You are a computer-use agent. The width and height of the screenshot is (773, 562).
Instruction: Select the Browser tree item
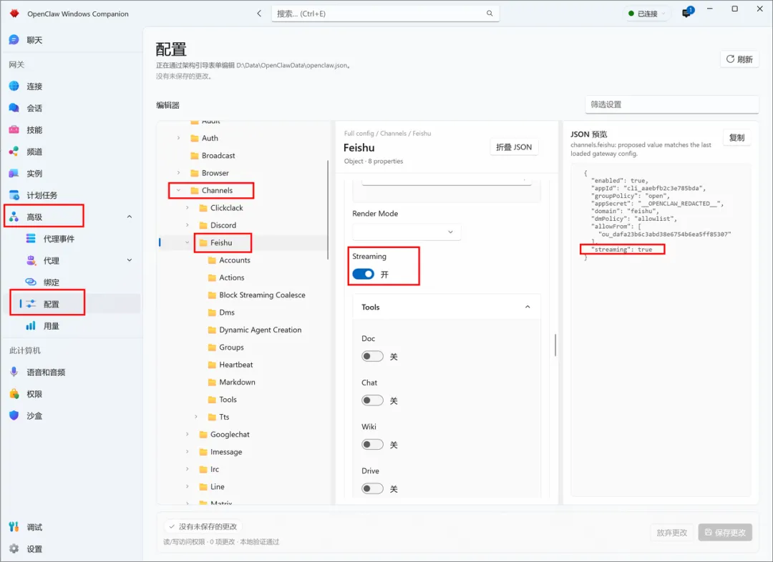pos(215,173)
